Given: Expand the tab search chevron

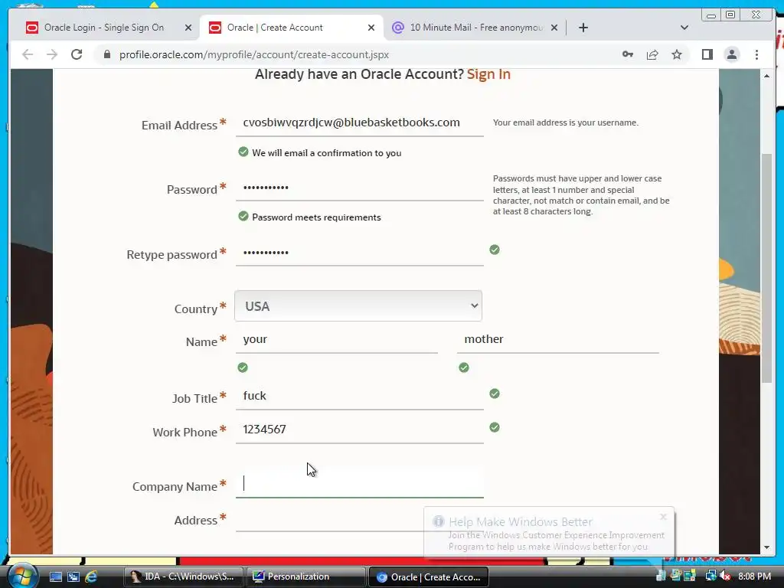Looking at the screenshot, I should click(x=684, y=28).
